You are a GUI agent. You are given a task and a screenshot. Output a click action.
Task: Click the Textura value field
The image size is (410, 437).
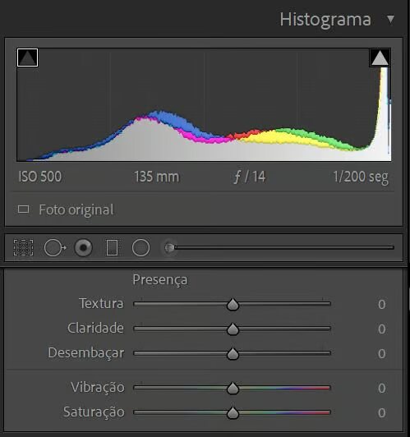click(x=382, y=304)
